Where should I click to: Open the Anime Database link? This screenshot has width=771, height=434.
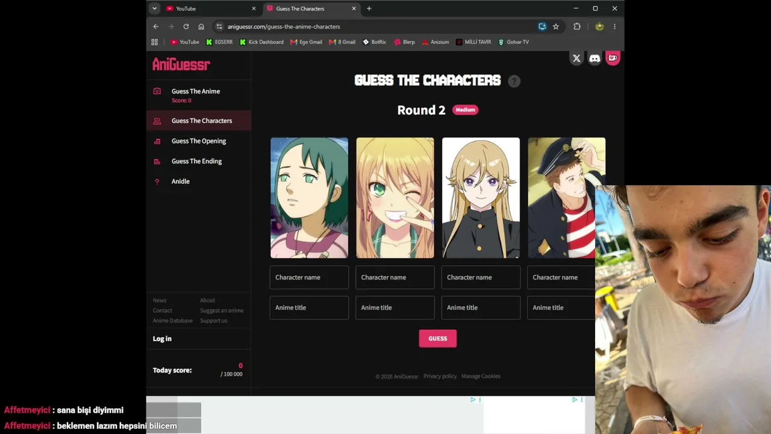173,321
